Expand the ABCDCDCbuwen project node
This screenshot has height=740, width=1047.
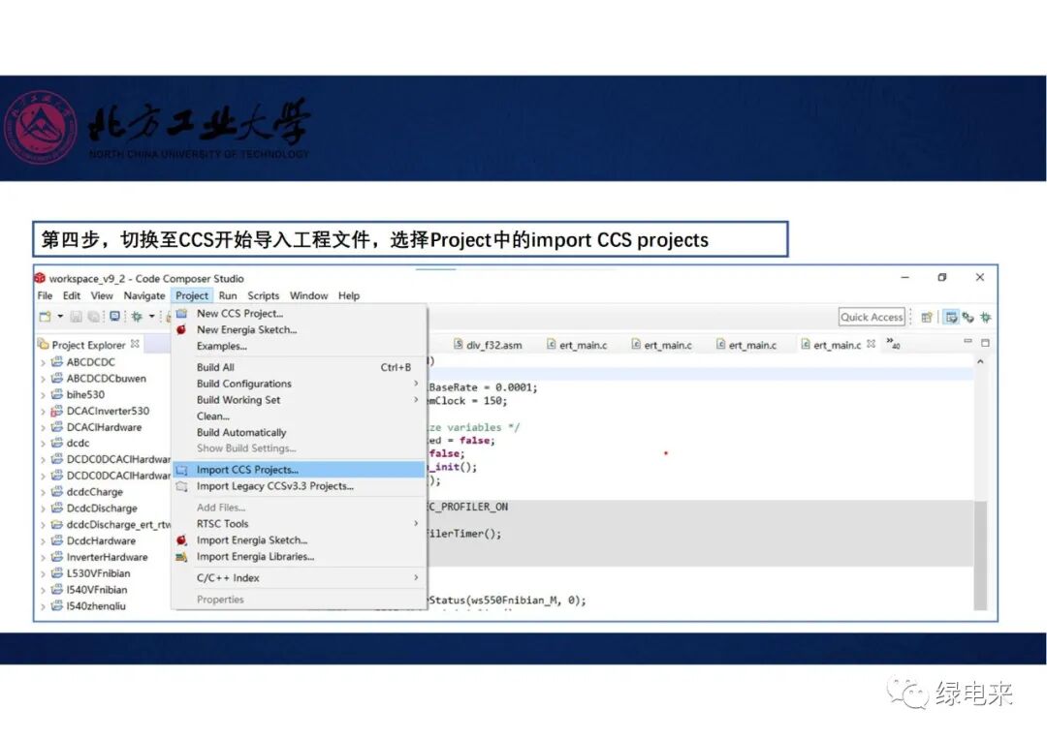(x=43, y=379)
